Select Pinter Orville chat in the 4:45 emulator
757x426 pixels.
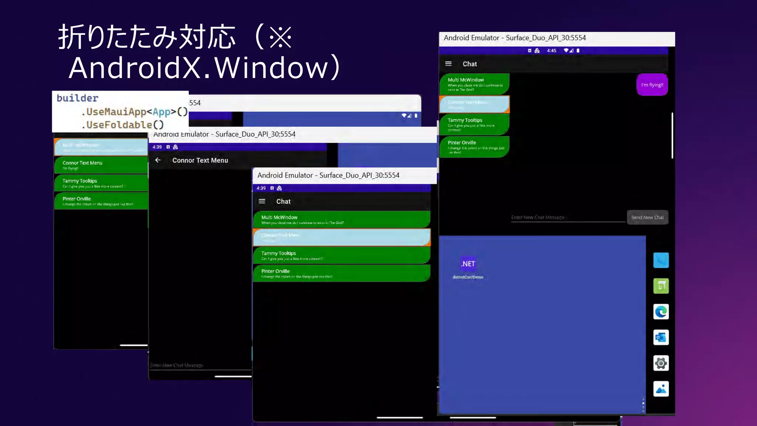click(x=475, y=147)
